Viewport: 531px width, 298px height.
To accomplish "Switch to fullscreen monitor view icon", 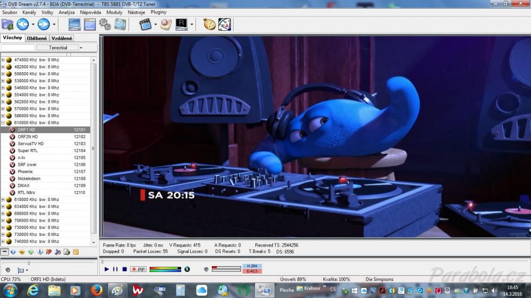I will click(74, 24).
